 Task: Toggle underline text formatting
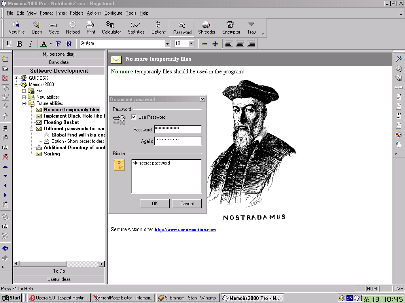click(x=9, y=43)
